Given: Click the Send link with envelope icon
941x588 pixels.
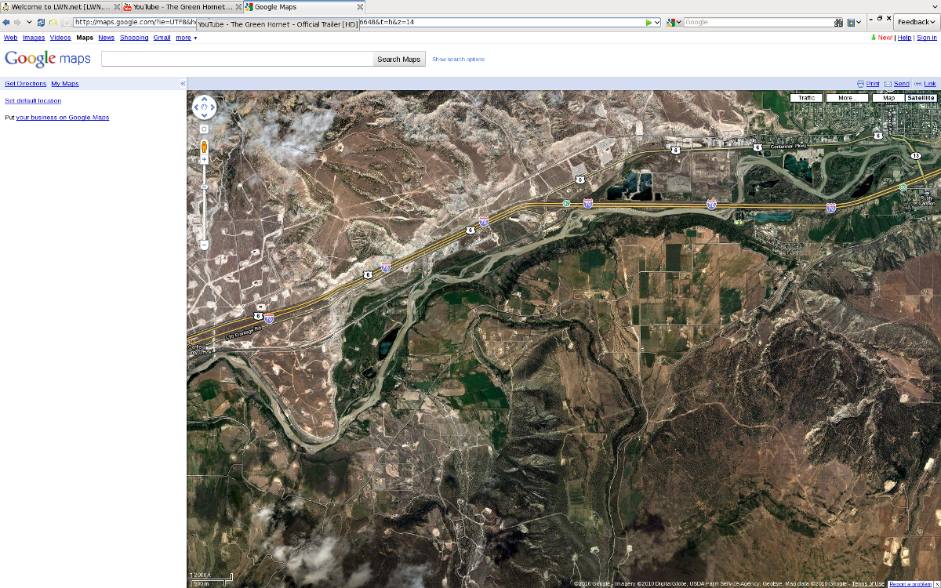Looking at the screenshot, I should 896,84.
